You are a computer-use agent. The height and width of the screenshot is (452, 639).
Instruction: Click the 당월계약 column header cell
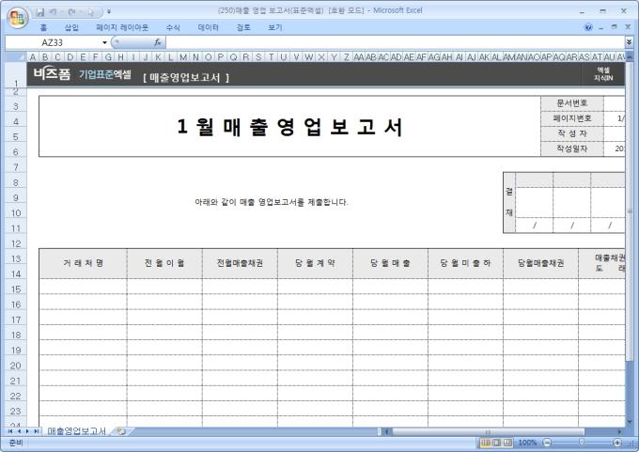tap(315, 263)
